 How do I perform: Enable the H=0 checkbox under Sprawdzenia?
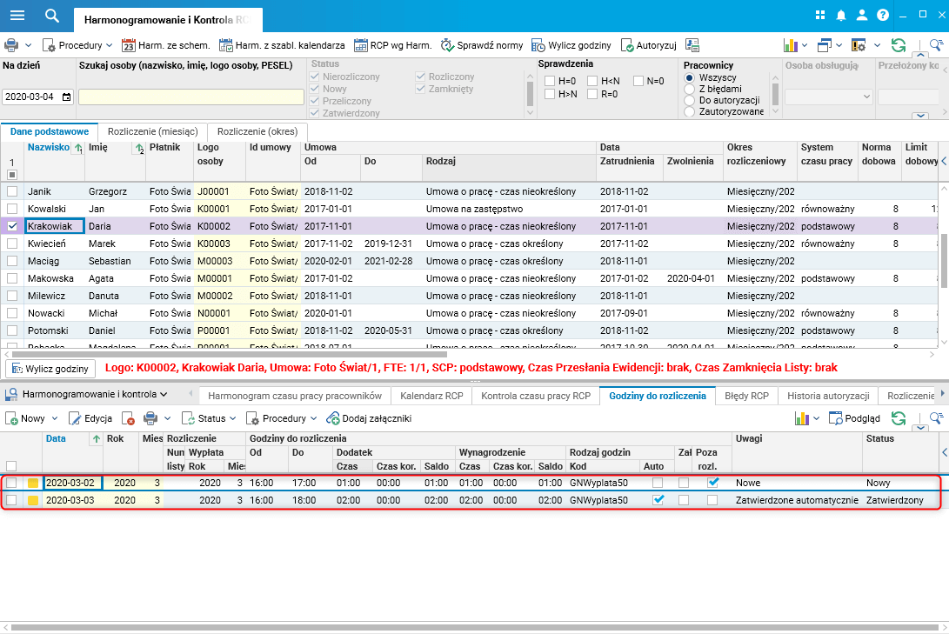[x=550, y=81]
